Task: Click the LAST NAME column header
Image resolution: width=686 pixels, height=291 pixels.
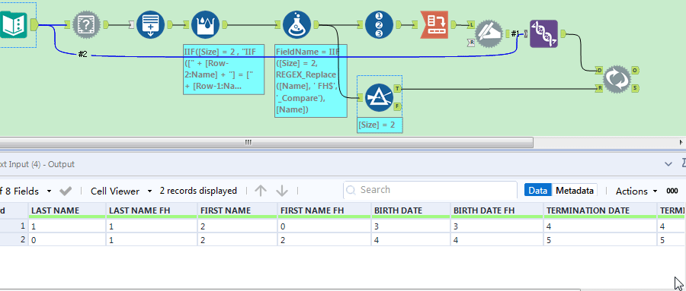Action: 67,210
